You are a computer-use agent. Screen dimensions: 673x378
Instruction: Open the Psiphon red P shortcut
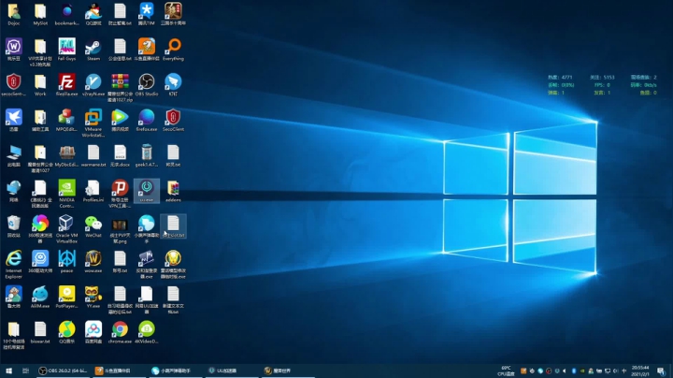[x=120, y=194]
